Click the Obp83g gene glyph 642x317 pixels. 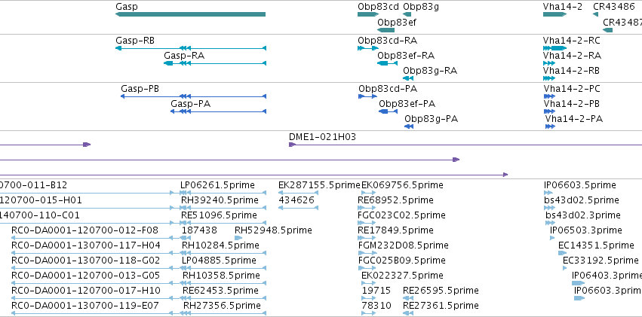(x=407, y=14)
